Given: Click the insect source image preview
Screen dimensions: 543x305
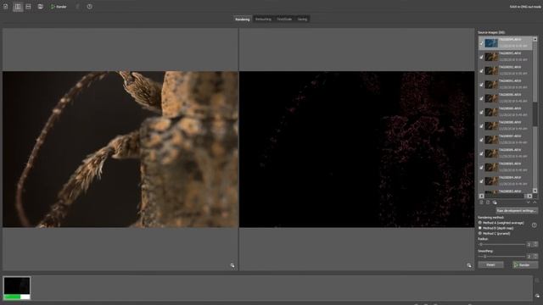Looking at the screenshot, I should [120, 149].
